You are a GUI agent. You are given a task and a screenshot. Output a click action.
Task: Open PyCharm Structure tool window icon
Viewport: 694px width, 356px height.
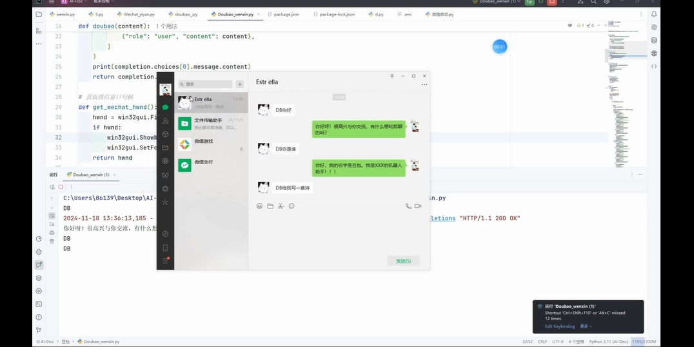[39, 30]
